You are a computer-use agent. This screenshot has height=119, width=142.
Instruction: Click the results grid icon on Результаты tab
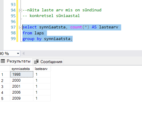coord(3,61)
